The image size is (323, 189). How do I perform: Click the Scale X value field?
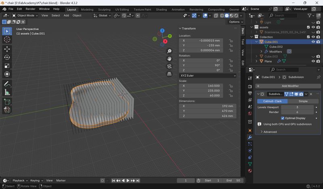(201, 86)
